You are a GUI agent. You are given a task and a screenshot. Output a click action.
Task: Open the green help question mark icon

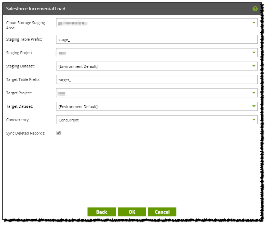click(255, 9)
